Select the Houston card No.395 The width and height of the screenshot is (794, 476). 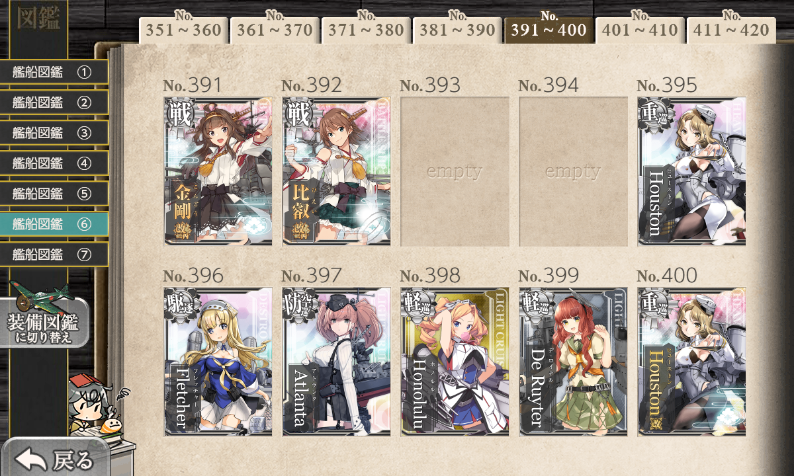coord(692,172)
